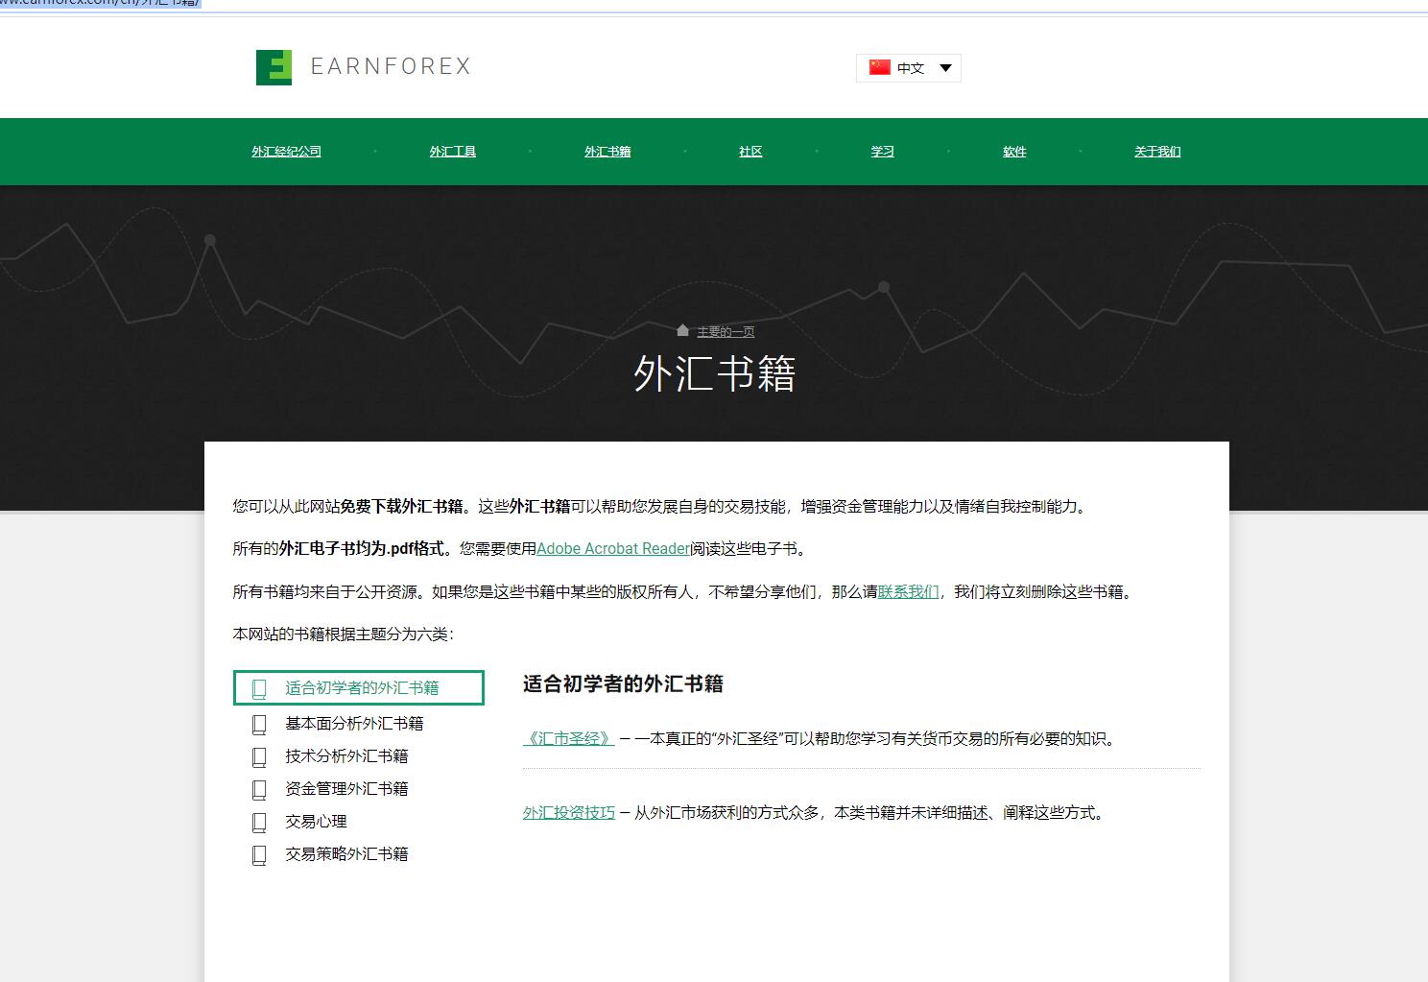1428x982 pixels.
Task: Click the 适合初学者的外汇书籍 section heading
Action: click(623, 684)
